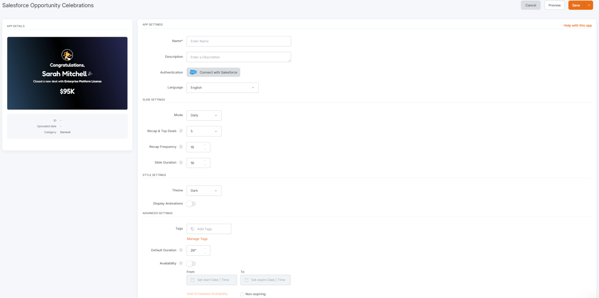Click the Set start Date field

[x=212, y=280]
